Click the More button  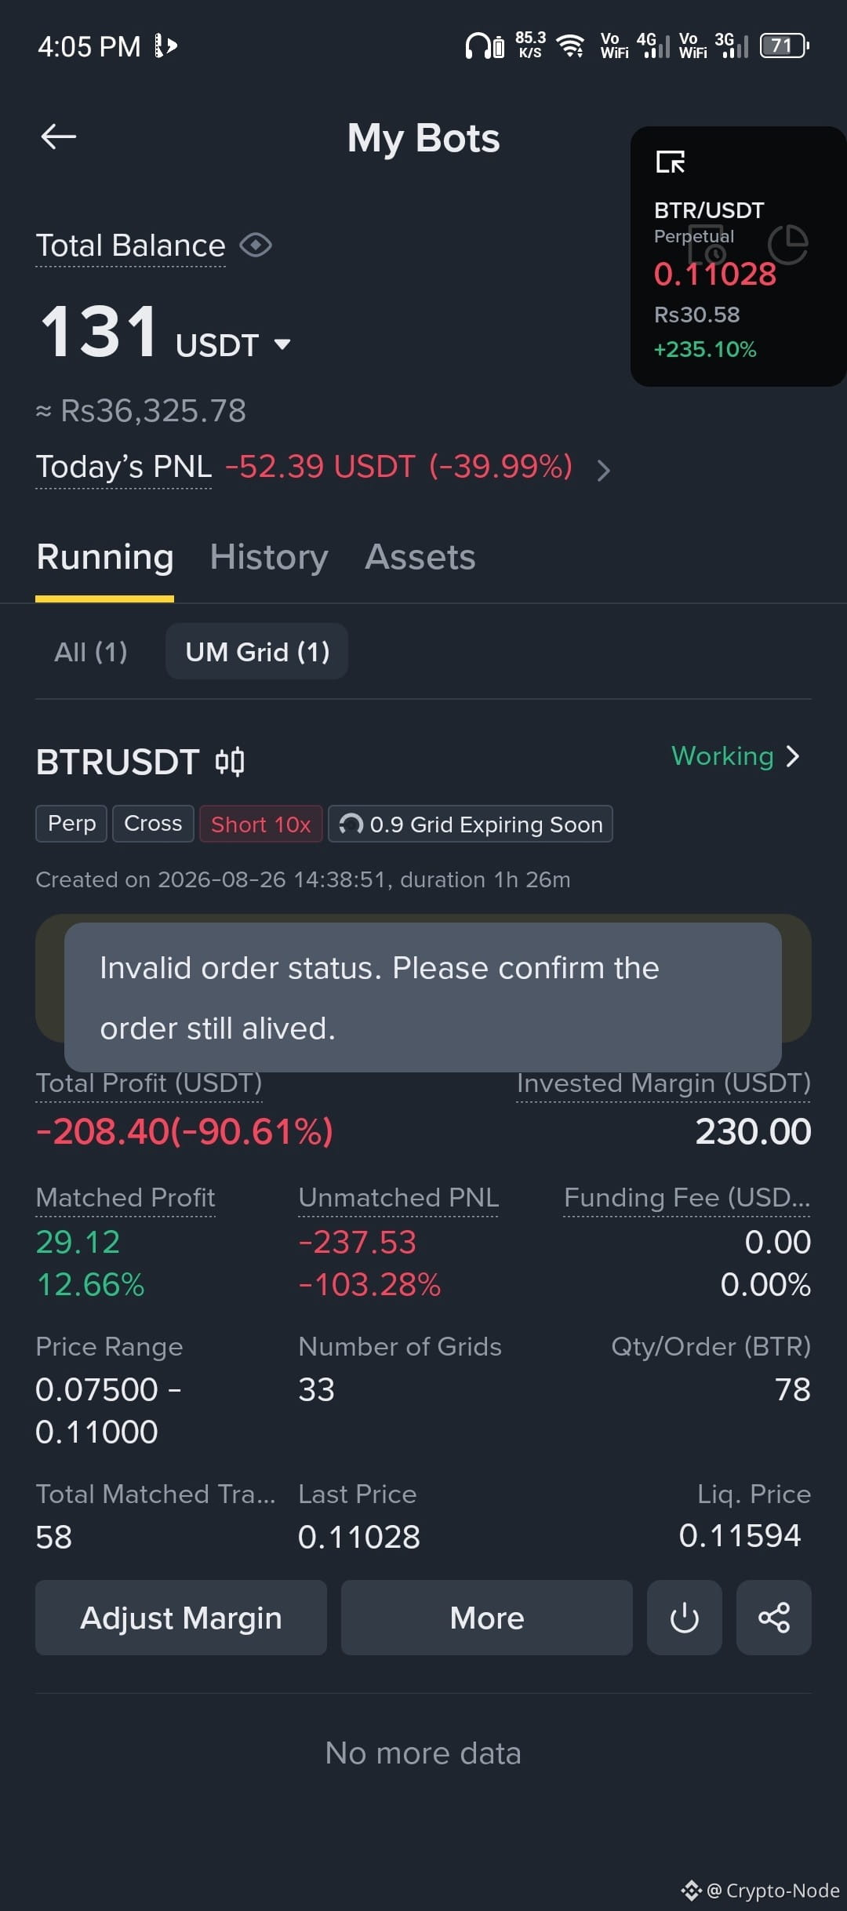point(487,1618)
